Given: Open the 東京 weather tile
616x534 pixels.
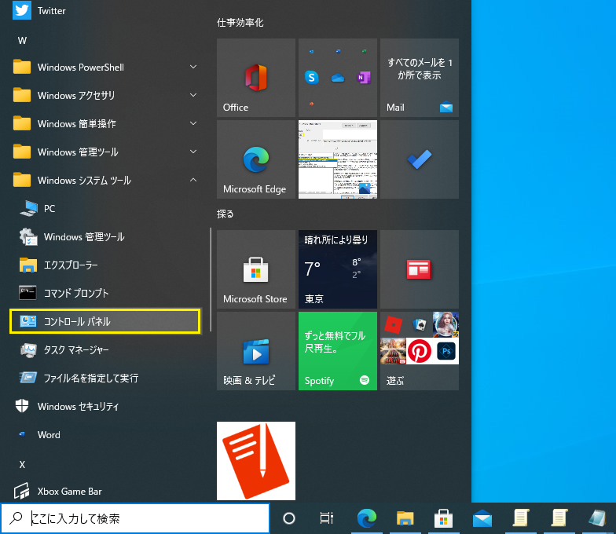Looking at the screenshot, I should (338, 269).
